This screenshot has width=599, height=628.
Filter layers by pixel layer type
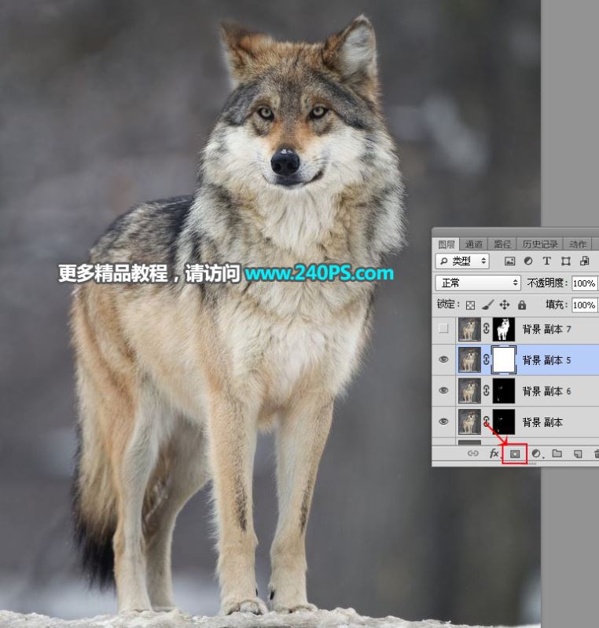(x=509, y=261)
